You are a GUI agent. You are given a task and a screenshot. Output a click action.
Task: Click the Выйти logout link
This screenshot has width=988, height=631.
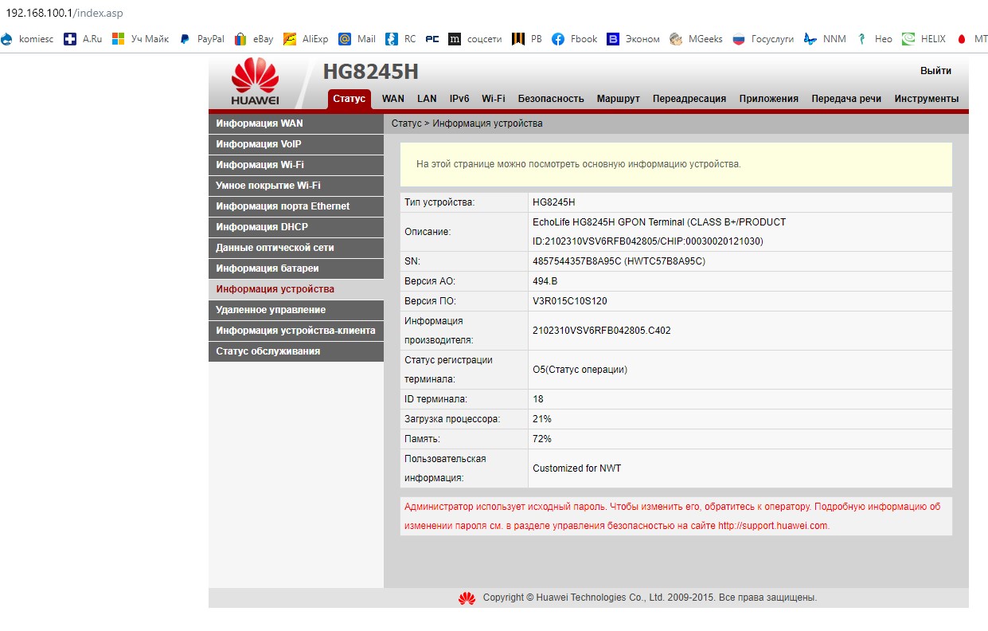935,71
